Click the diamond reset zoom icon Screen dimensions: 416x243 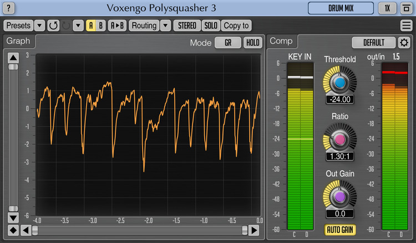(13, 230)
